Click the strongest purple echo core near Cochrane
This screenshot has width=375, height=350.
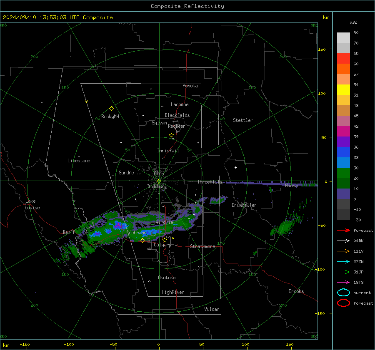pyautogui.click(x=118, y=225)
